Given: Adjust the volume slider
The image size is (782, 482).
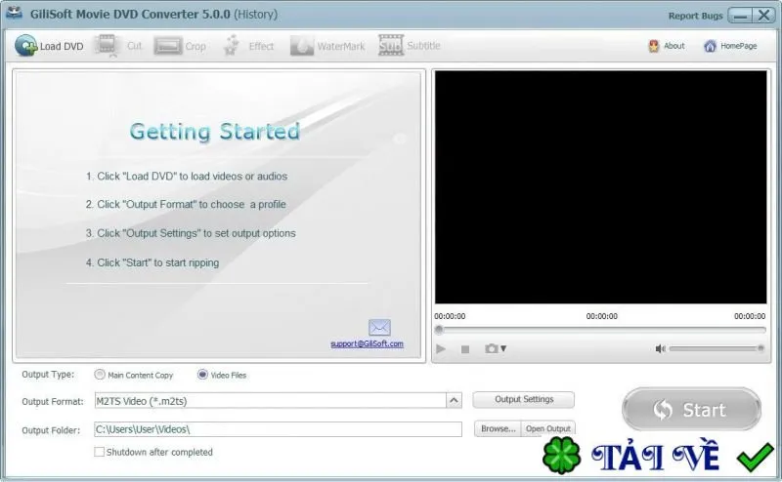Looking at the screenshot, I should (x=717, y=348).
